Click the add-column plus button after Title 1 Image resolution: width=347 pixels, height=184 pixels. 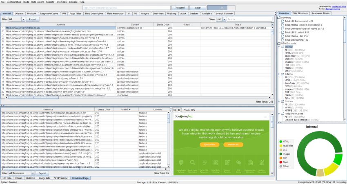pos(272,24)
